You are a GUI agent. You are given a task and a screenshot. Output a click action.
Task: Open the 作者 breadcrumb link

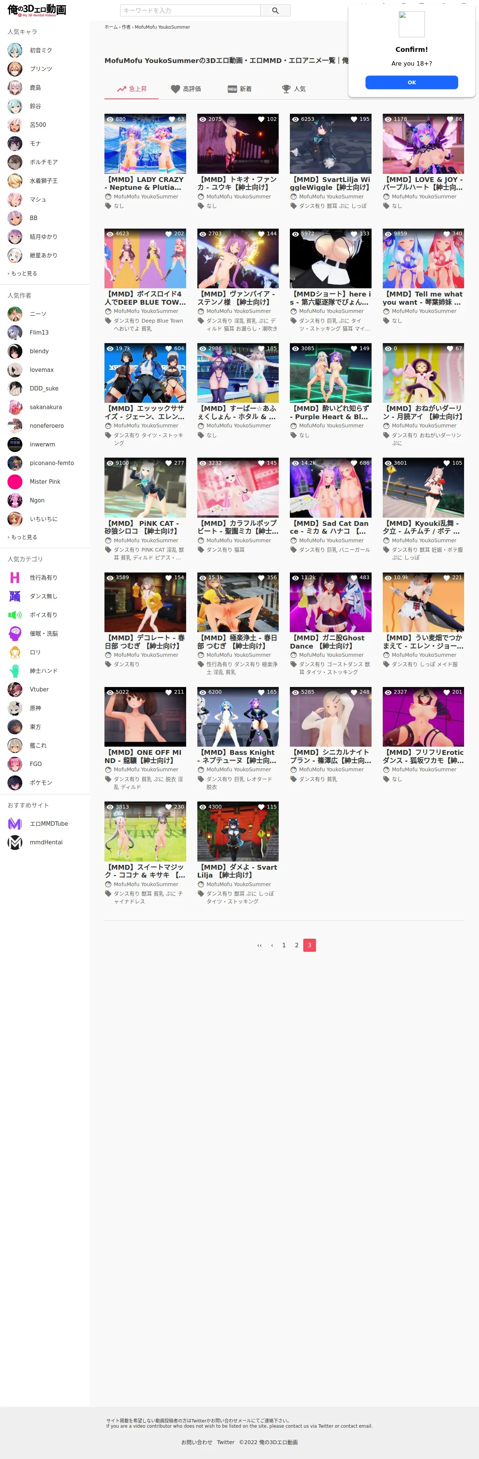coord(126,27)
